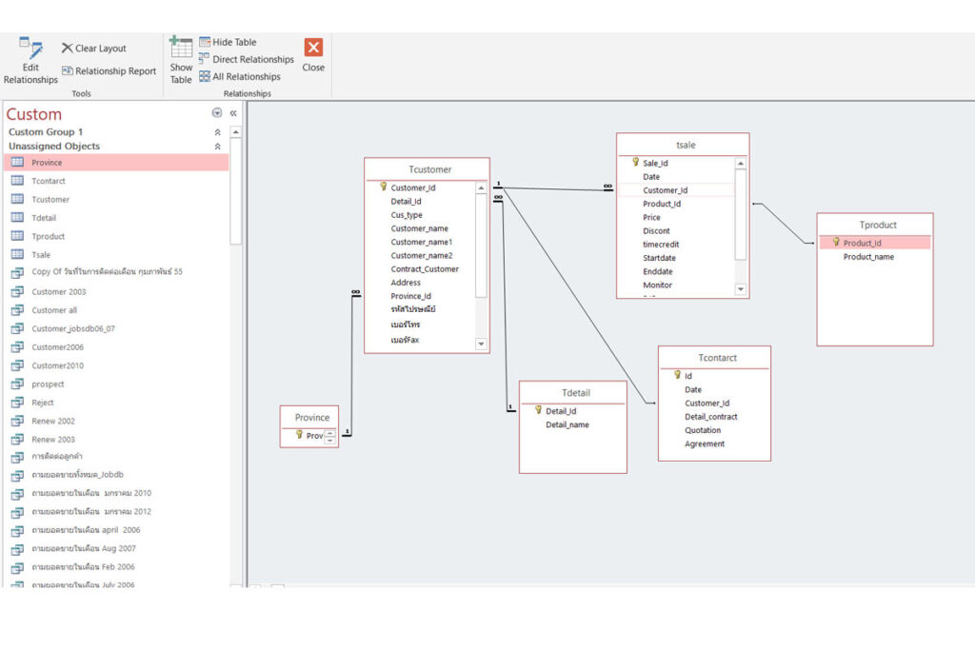This screenshot has height=650, width=975.
Task: Select Cus_type field in Tcustomer
Action: (407, 215)
